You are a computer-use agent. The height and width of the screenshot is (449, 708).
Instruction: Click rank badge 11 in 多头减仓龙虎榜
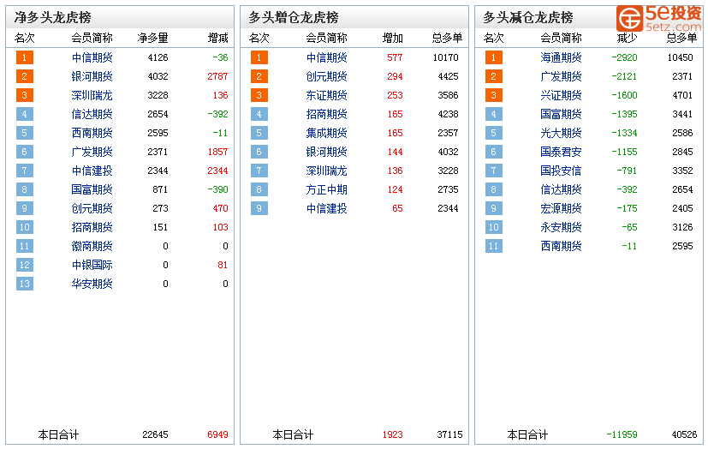click(x=493, y=246)
